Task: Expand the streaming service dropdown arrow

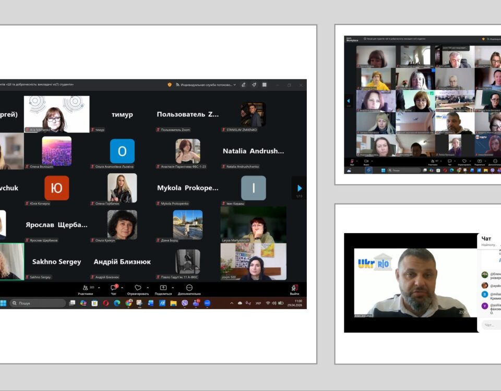Action: coord(235,84)
